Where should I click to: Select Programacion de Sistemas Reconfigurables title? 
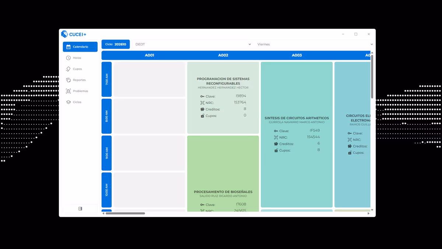tap(223, 81)
